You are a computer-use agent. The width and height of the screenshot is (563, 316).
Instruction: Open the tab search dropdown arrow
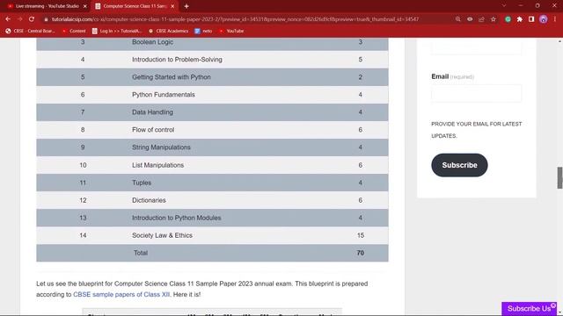[x=504, y=6]
